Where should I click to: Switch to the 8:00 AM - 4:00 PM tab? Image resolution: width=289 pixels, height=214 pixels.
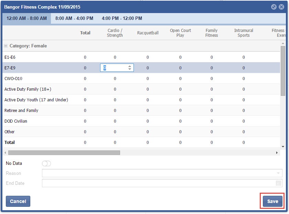(74, 19)
